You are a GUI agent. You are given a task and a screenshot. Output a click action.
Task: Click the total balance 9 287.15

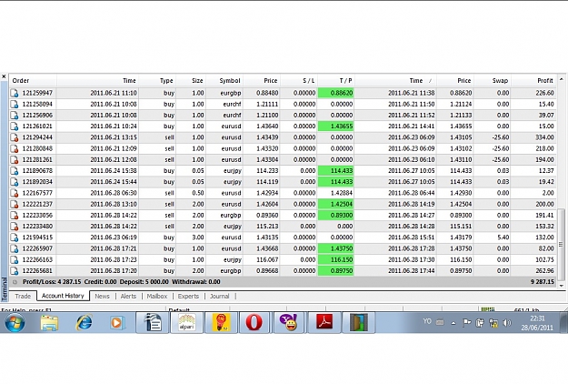543,282
